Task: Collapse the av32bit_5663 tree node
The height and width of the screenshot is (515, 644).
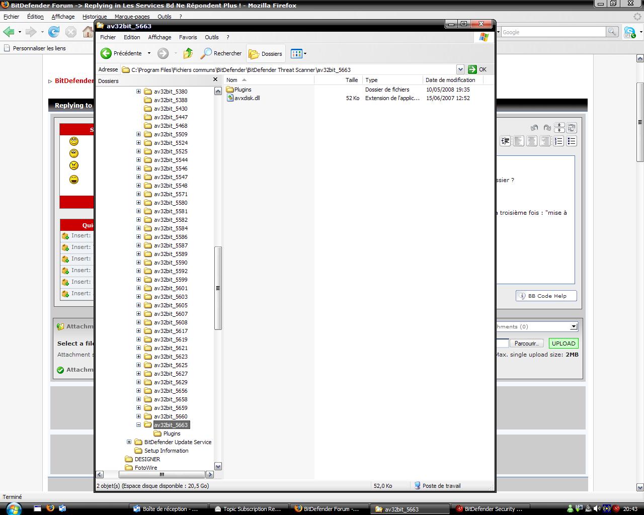Action: coord(139,425)
